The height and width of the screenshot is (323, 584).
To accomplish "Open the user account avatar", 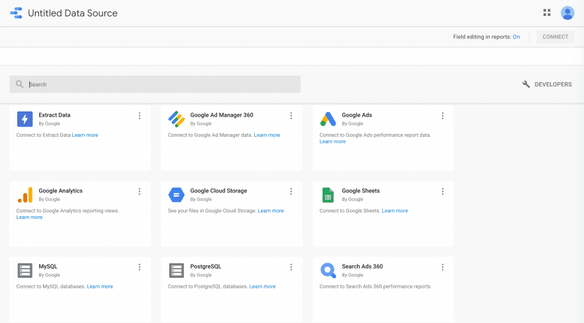I will pos(567,13).
